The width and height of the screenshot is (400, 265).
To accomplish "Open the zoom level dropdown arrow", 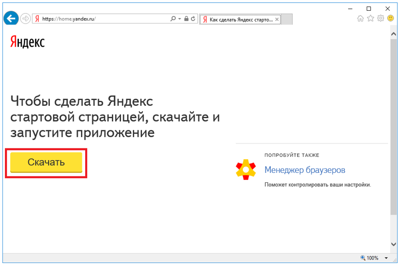I will pyautogui.click(x=386, y=258).
